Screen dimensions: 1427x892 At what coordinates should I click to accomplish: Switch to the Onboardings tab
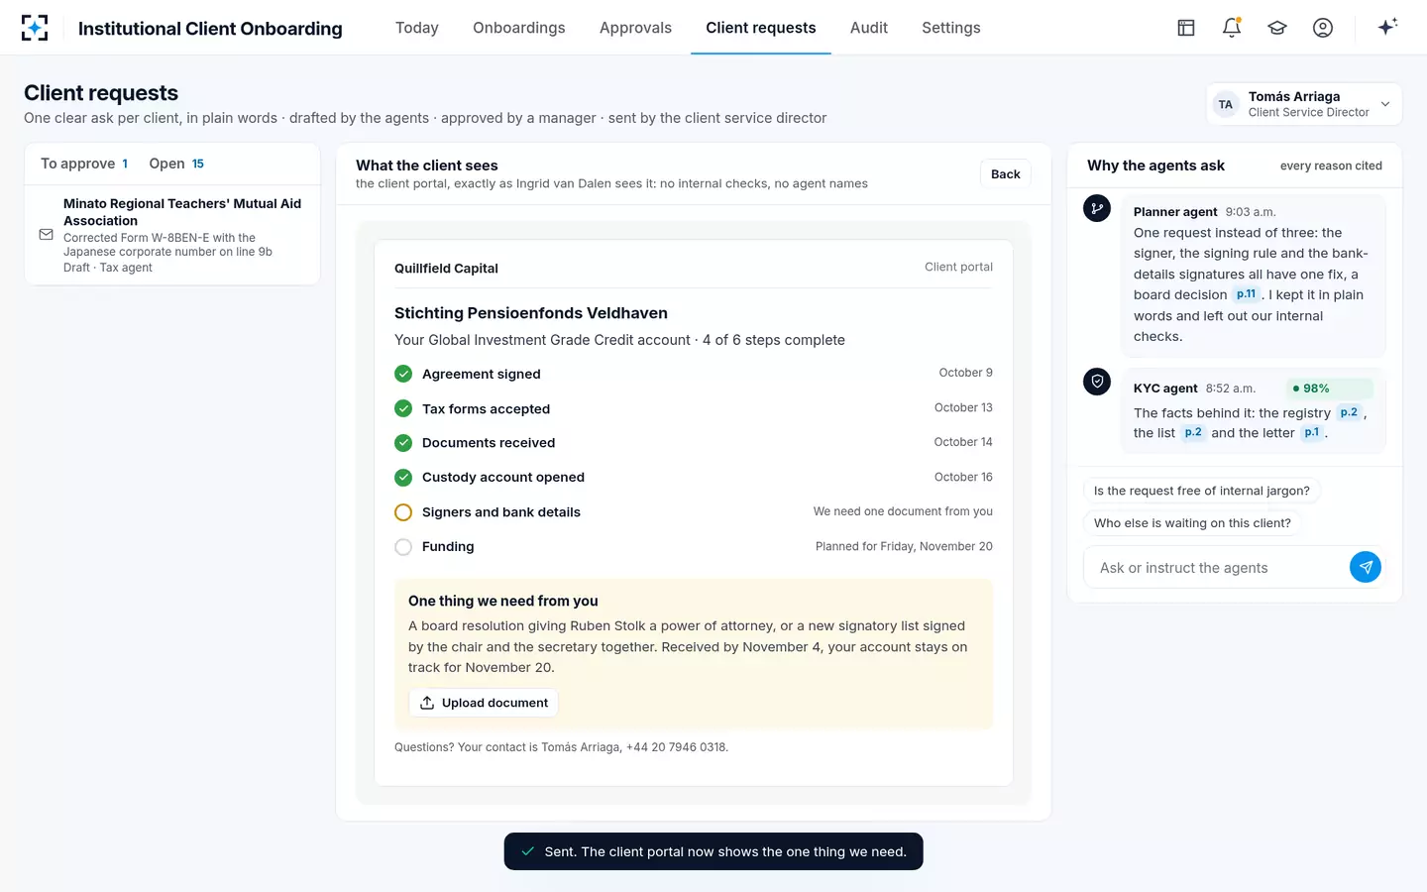(x=519, y=28)
